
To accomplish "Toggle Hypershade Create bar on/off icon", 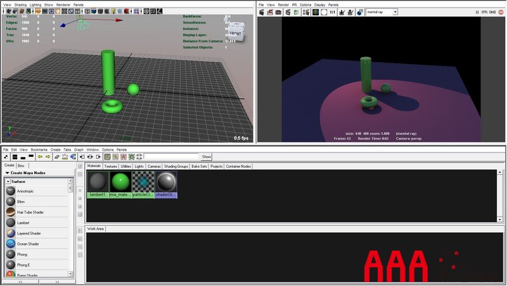I will coord(6,157).
